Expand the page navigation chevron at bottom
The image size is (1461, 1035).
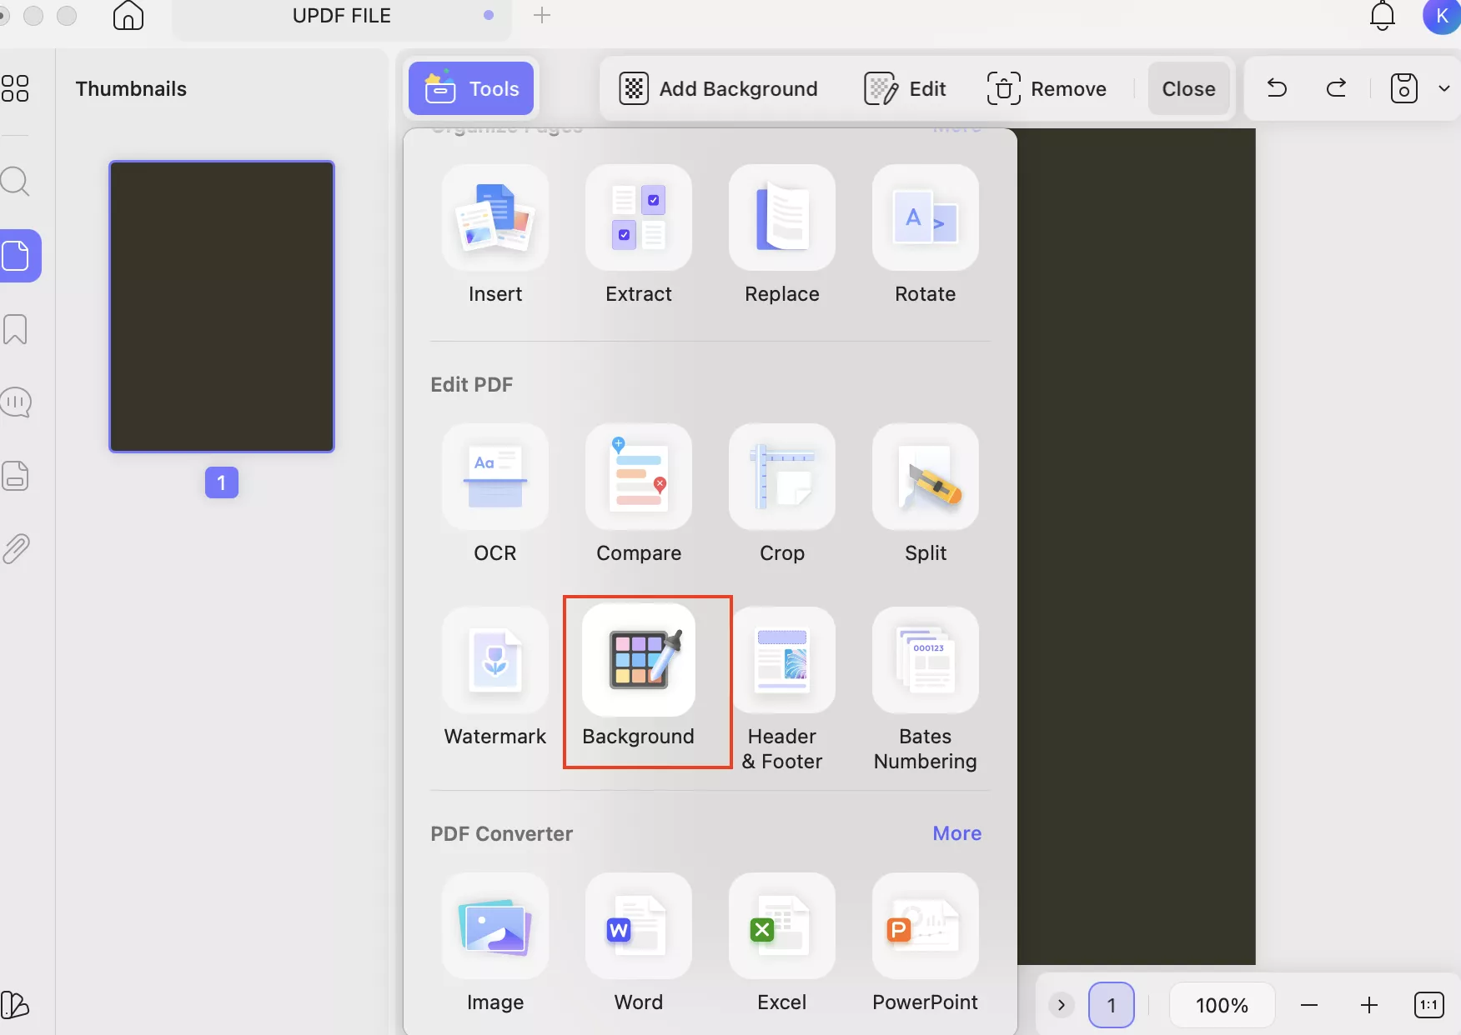pyautogui.click(x=1061, y=1004)
